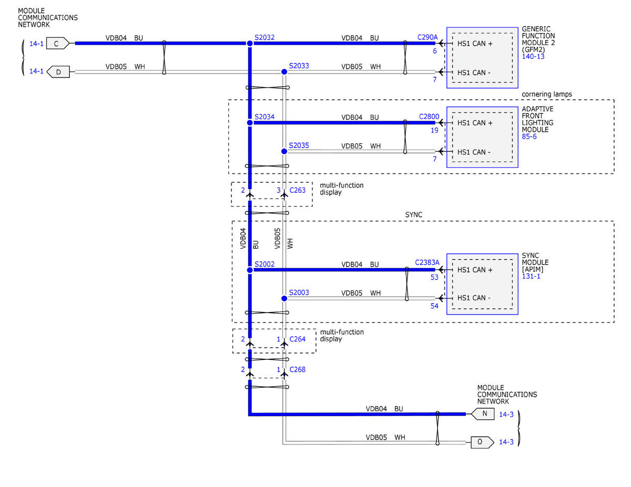Select the Generic Function Module 2 box
The image size is (631, 487).
(482, 58)
